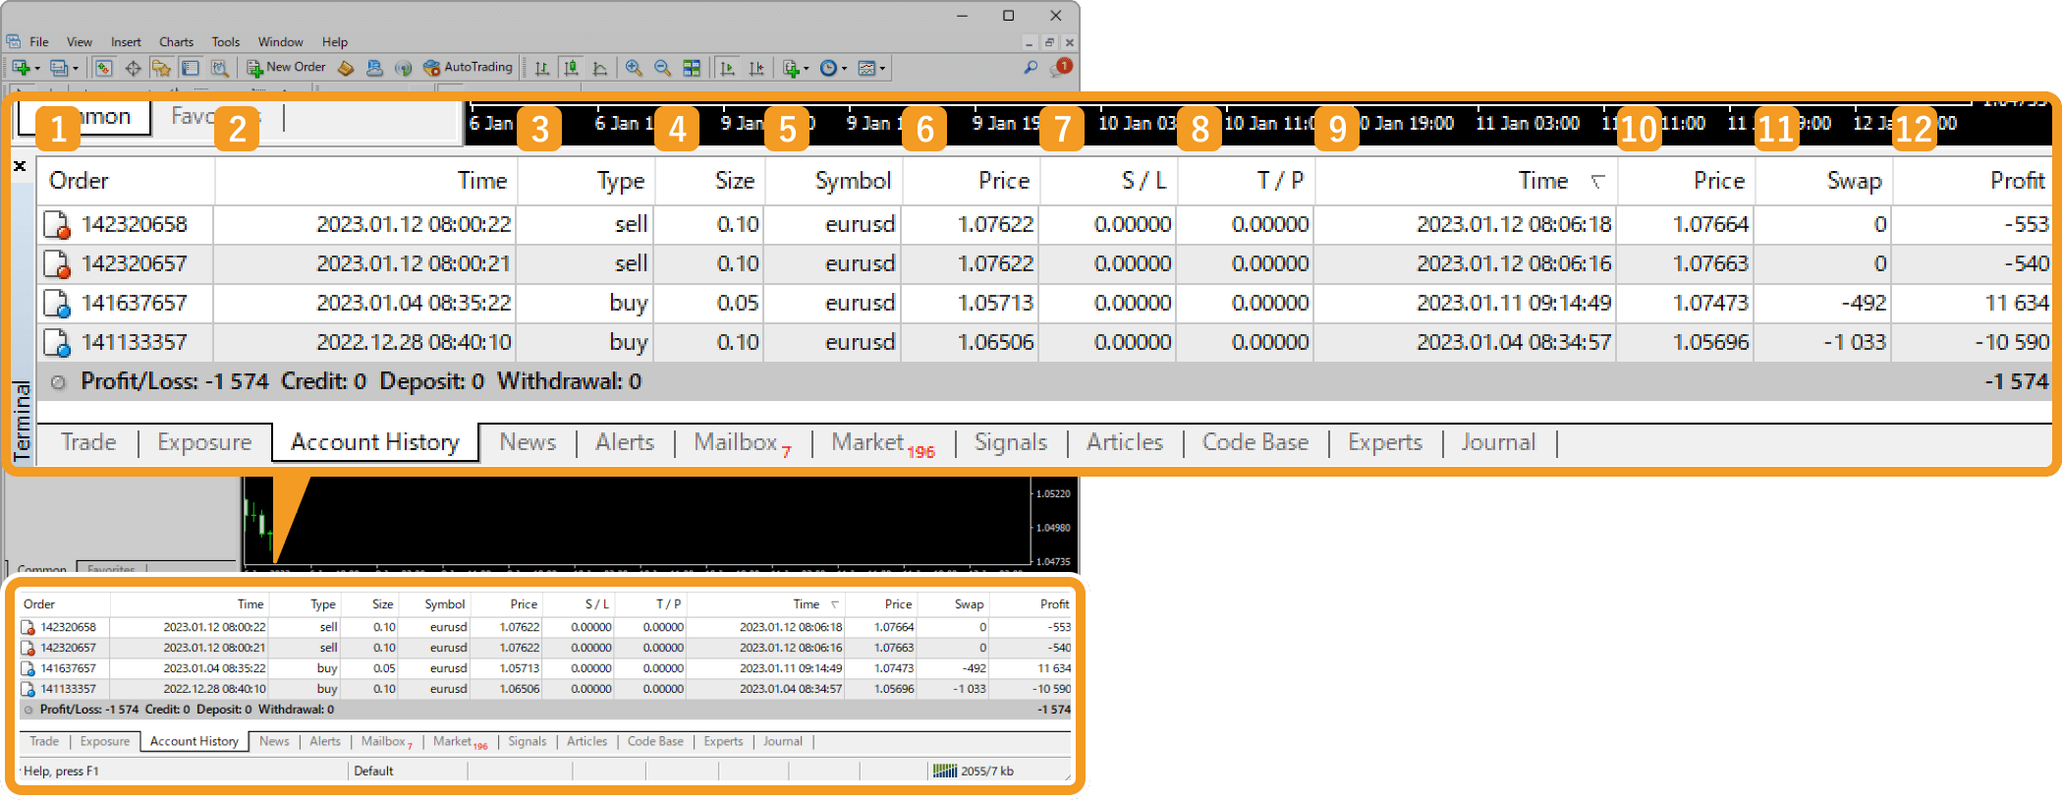
Task: Expand the New Chart dropdown arrow
Action: (37, 69)
